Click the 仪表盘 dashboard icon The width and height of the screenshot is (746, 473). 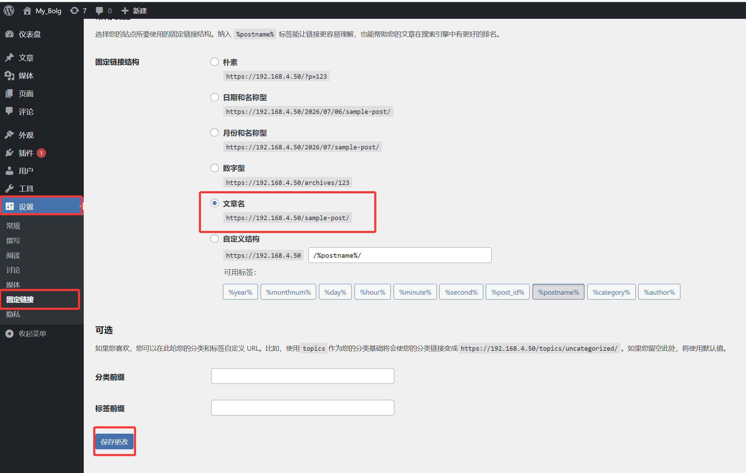tap(10, 34)
